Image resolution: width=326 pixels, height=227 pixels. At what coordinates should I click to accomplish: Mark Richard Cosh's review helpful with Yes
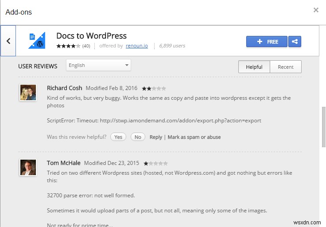click(118, 137)
